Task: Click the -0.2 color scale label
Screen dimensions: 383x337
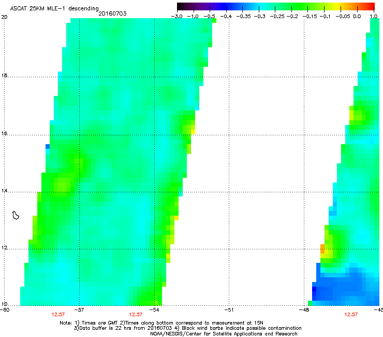Action: [x=292, y=17]
